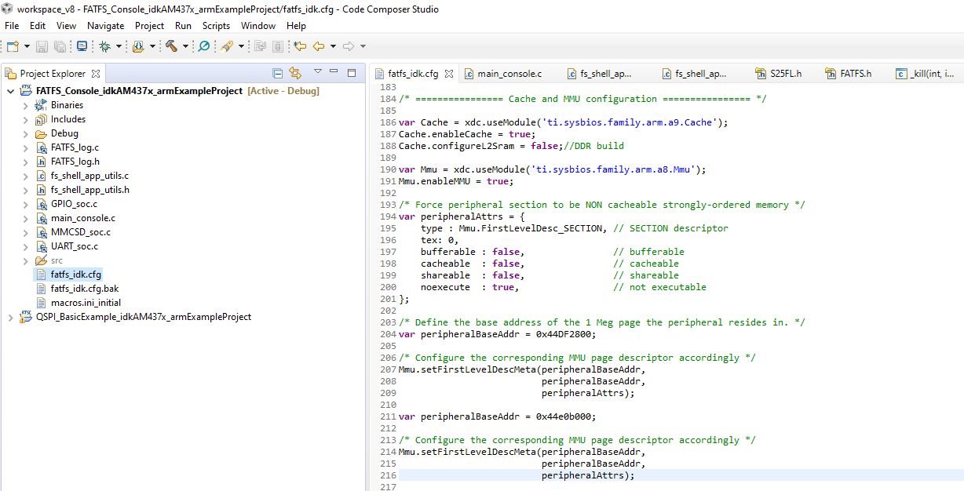Navigate Forward with the gray arrow icon
This screenshot has height=491, width=964.
pyautogui.click(x=349, y=46)
